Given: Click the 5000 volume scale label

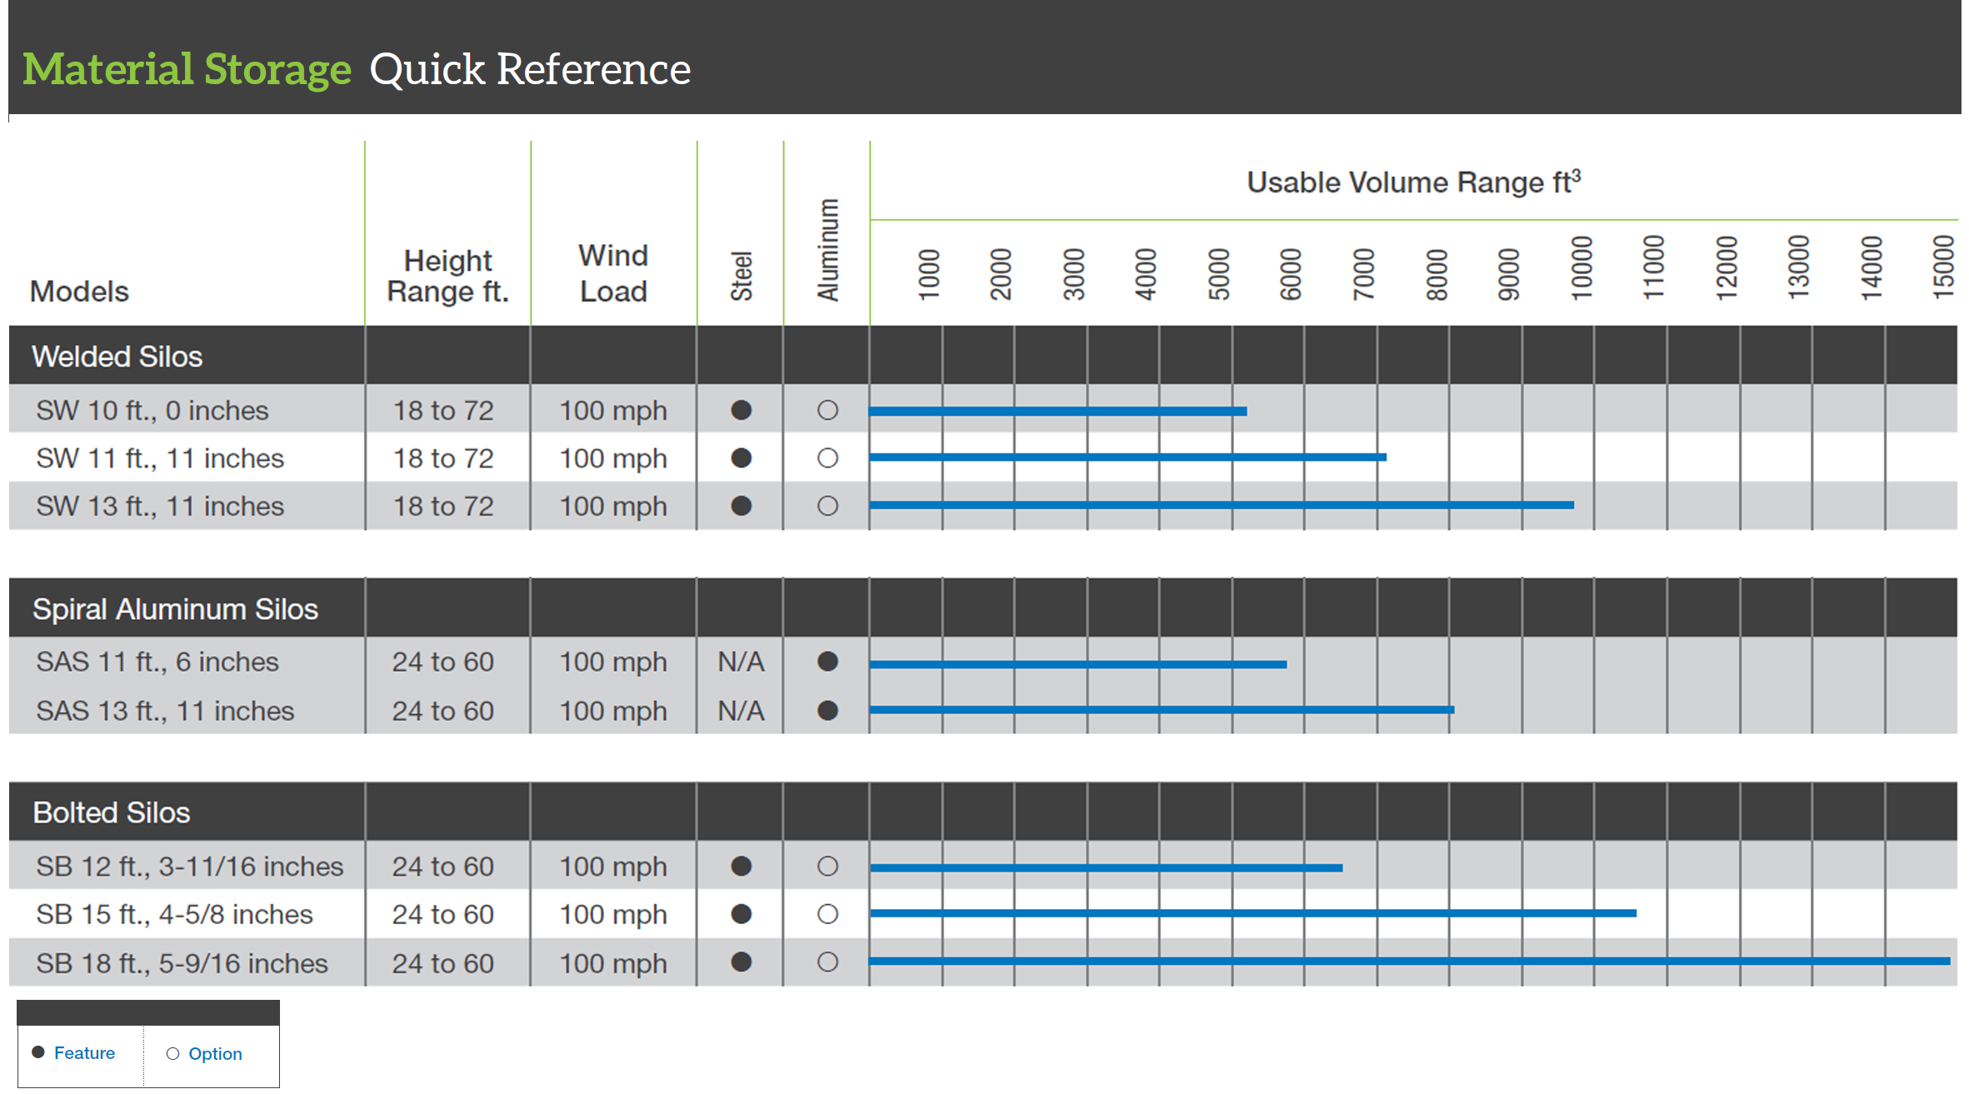Looking at the screenshot, I should pos(1218,274).
